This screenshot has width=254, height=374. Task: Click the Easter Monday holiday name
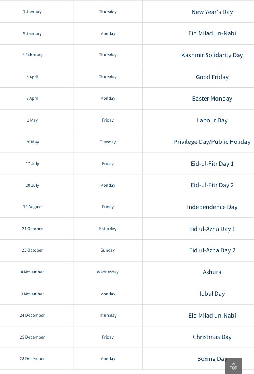[x=212, y=99]
